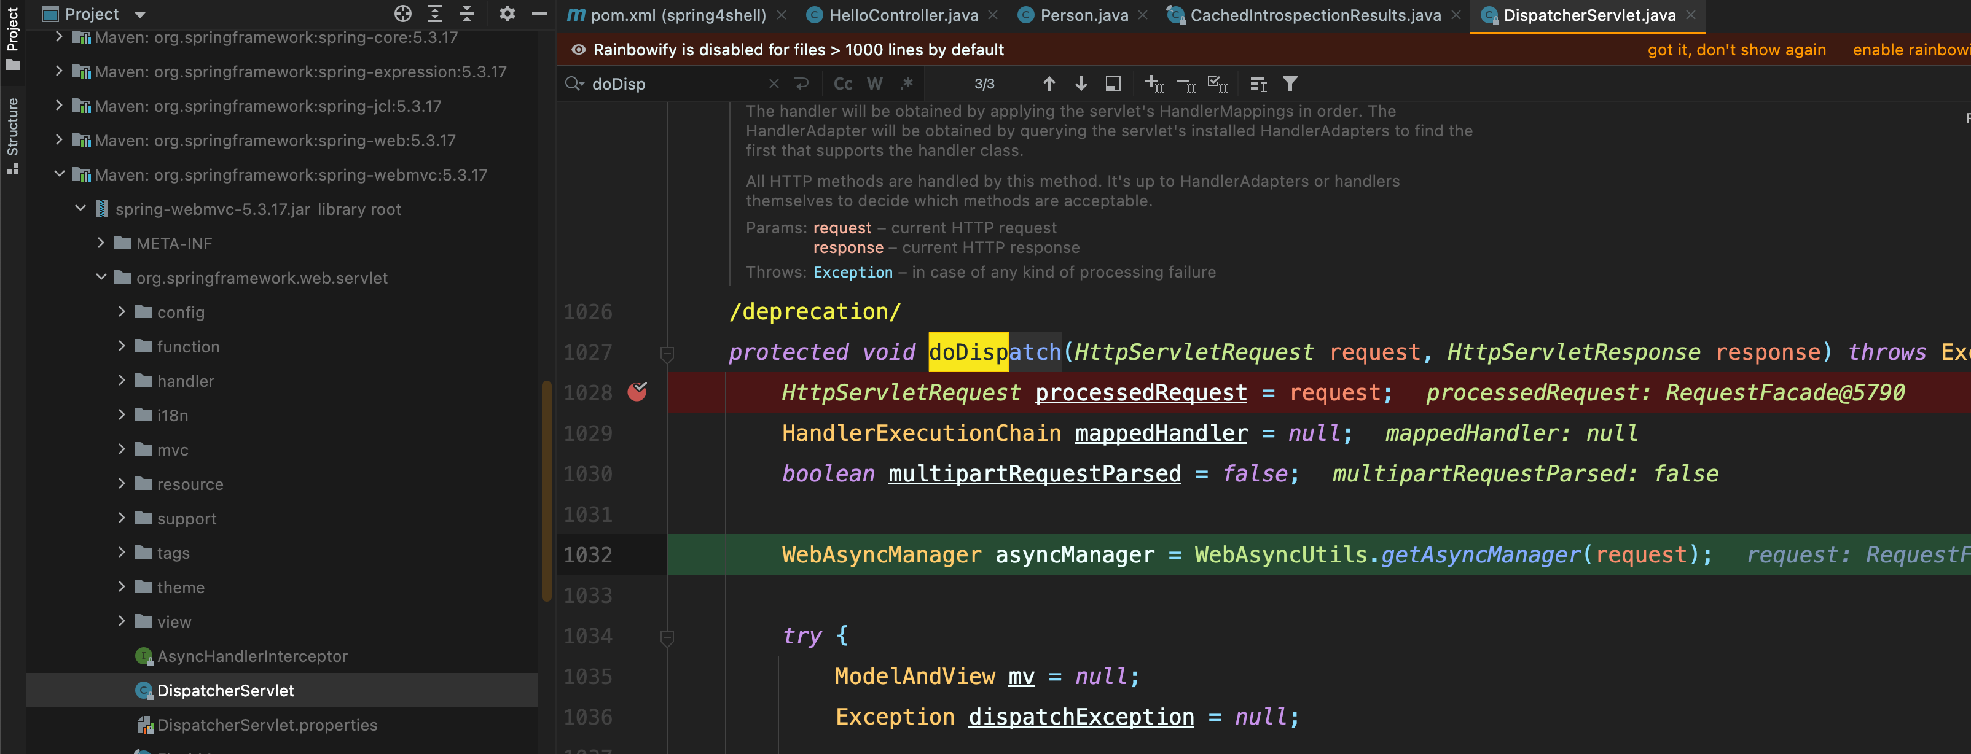Screen dimensions: 1971x754
Task: Open the search results filter funnel
Action: pos(1290,84)
